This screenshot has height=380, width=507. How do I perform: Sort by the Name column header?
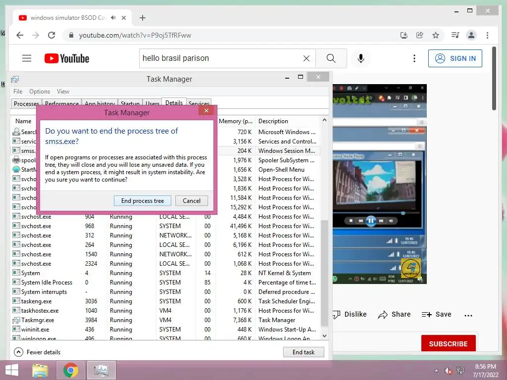click(23, 121)
